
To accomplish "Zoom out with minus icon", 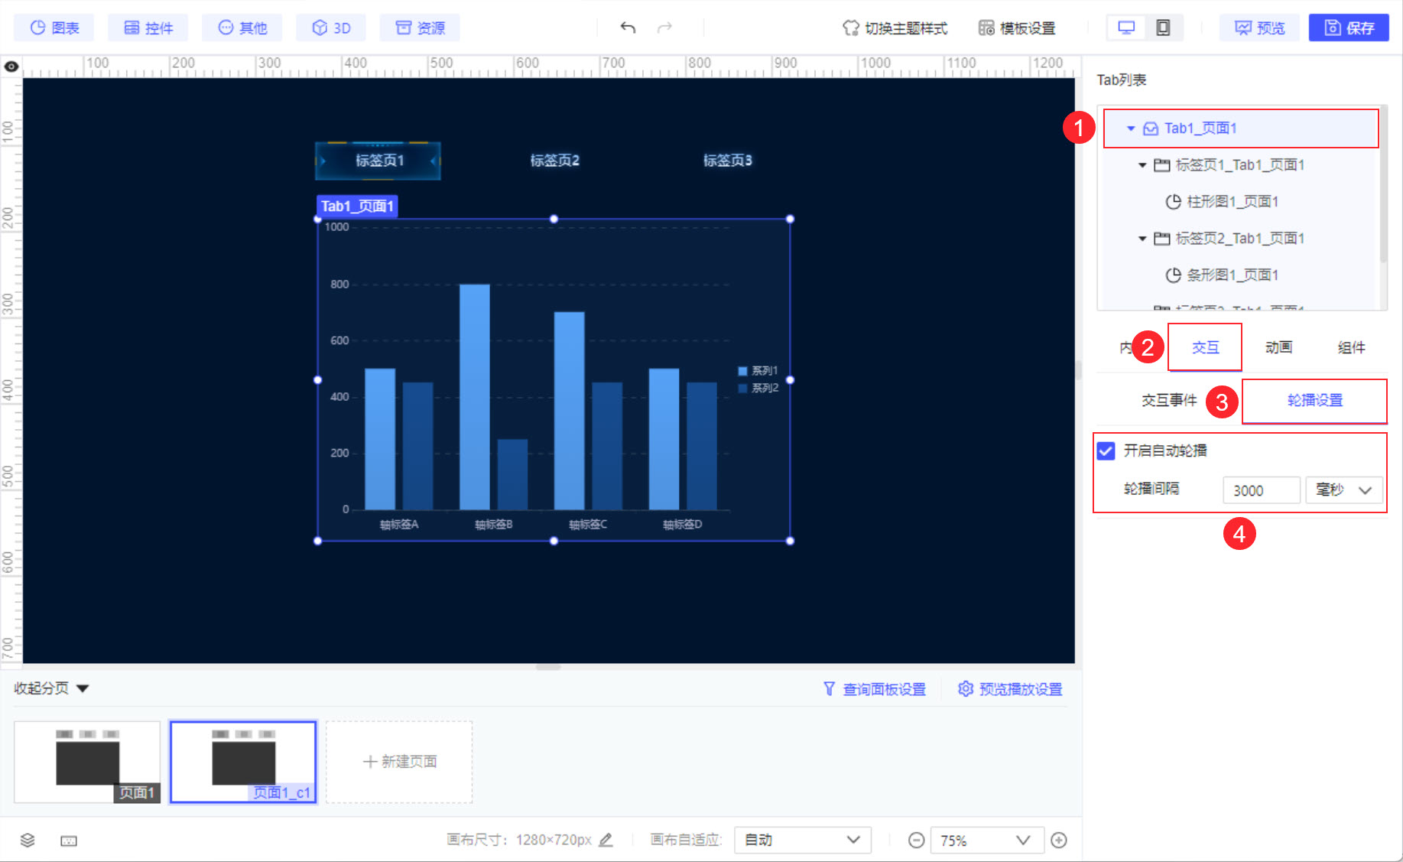I will [916, 841].
